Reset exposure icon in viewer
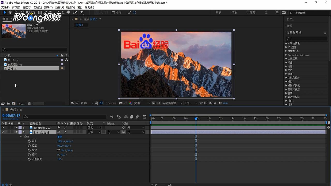Viewport: 331px width, 186px height. tap(220, 103)
